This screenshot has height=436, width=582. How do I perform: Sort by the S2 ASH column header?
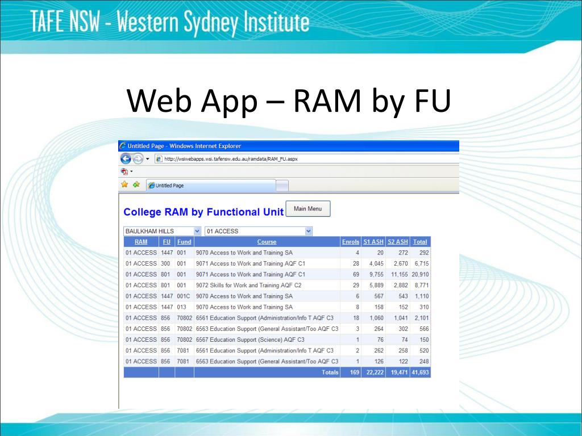tap(397, 242)
